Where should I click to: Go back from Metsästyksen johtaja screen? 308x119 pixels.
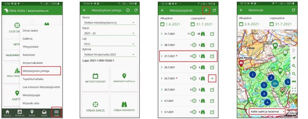(85, 10)
